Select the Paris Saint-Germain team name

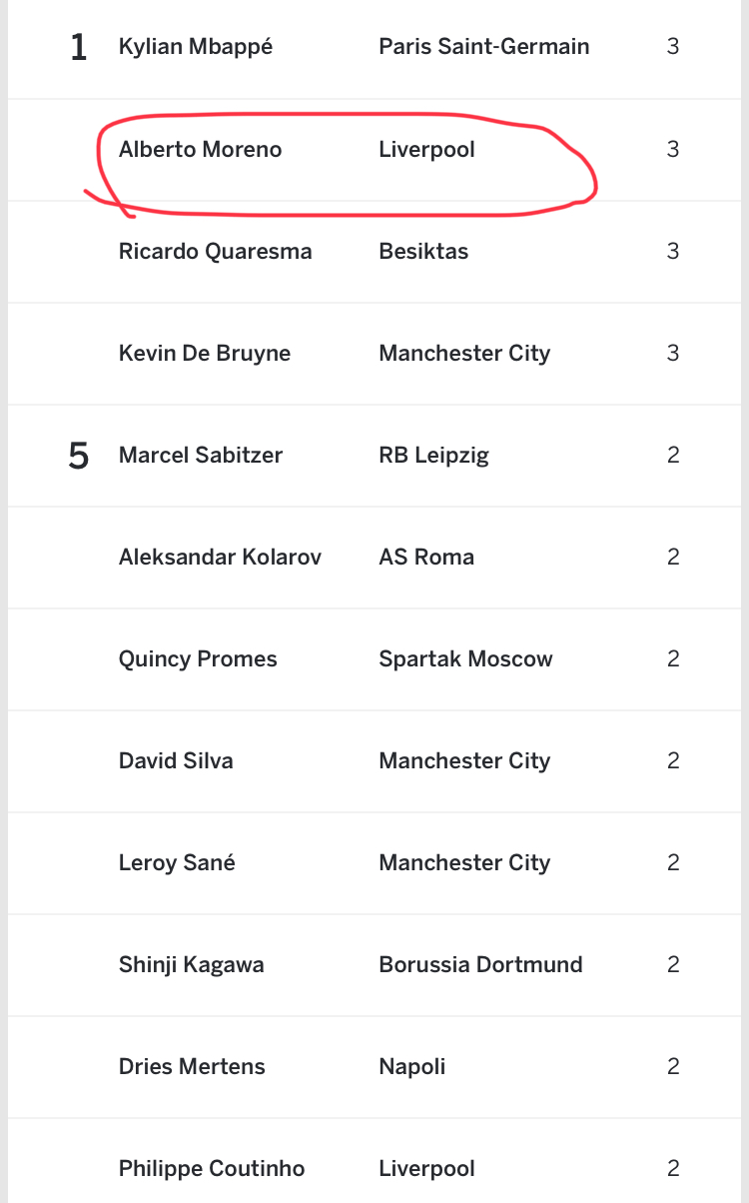483,47
